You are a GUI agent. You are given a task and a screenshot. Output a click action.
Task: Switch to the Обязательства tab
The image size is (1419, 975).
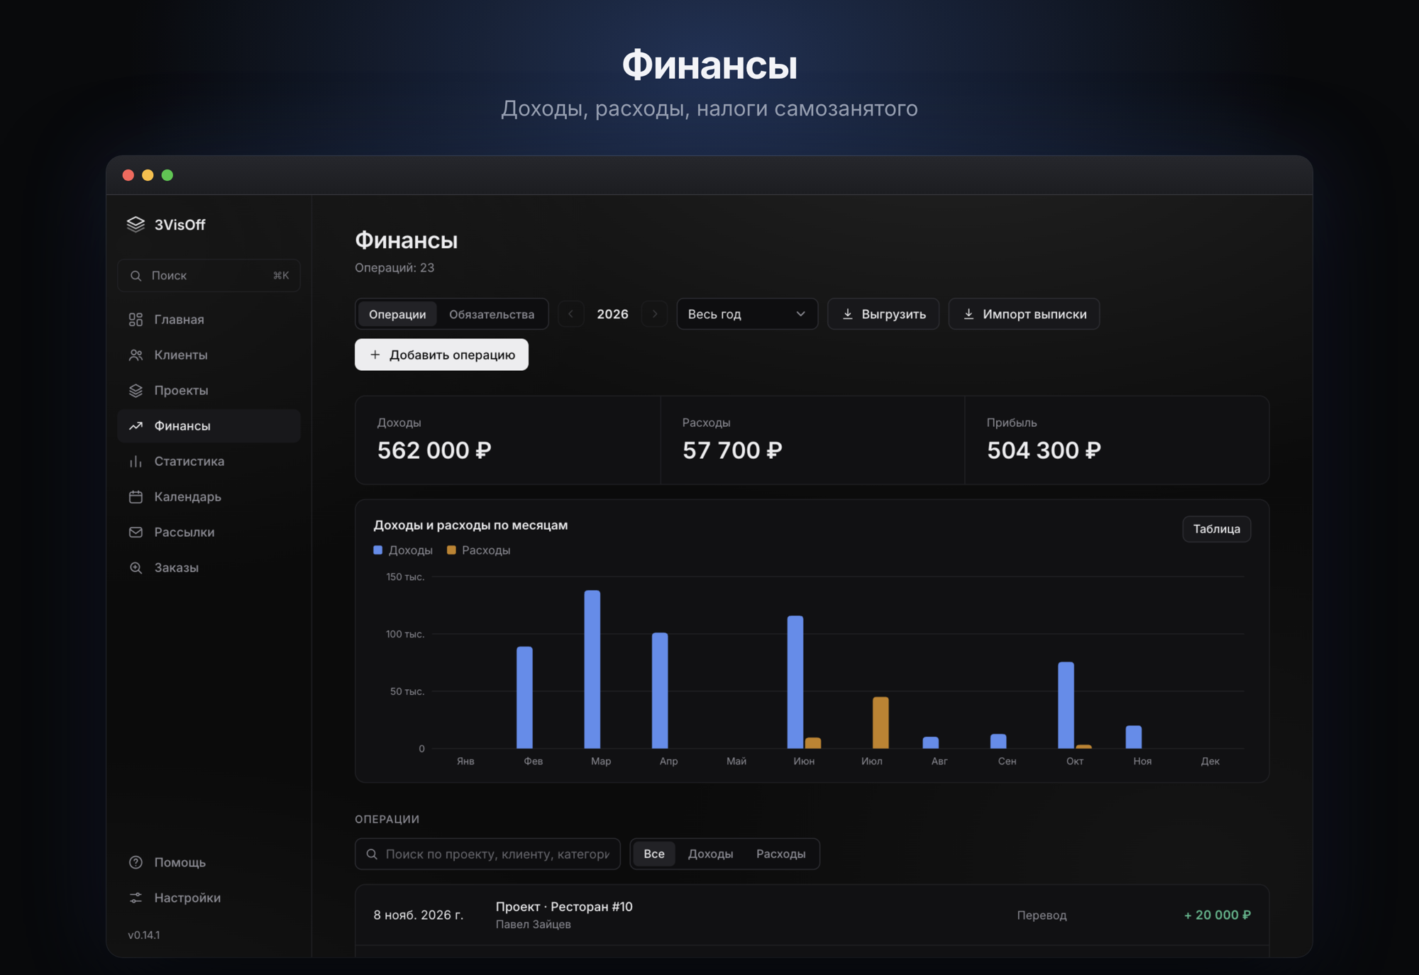coord(492,314)
